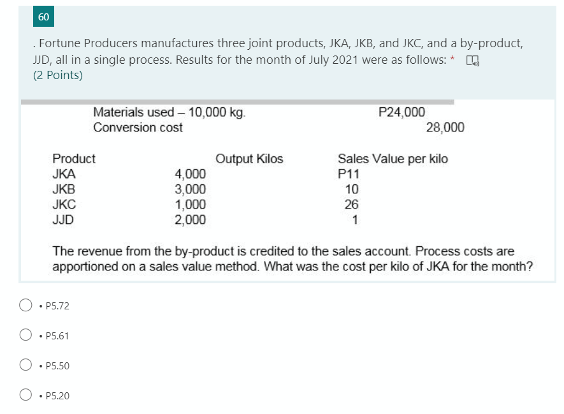Click the question number 60 badge

tap(43, 17)
